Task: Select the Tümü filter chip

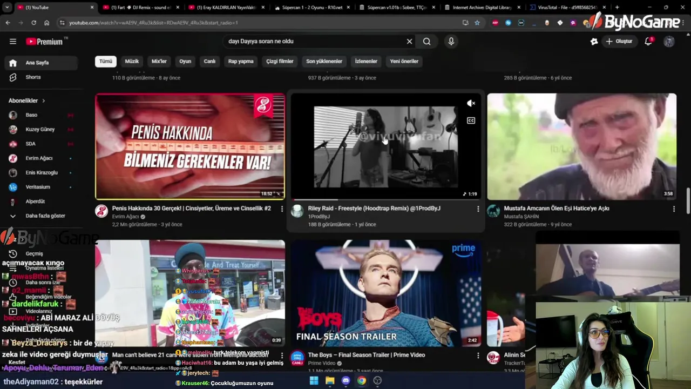Action: pyautogui.click(x=106, y=61)
